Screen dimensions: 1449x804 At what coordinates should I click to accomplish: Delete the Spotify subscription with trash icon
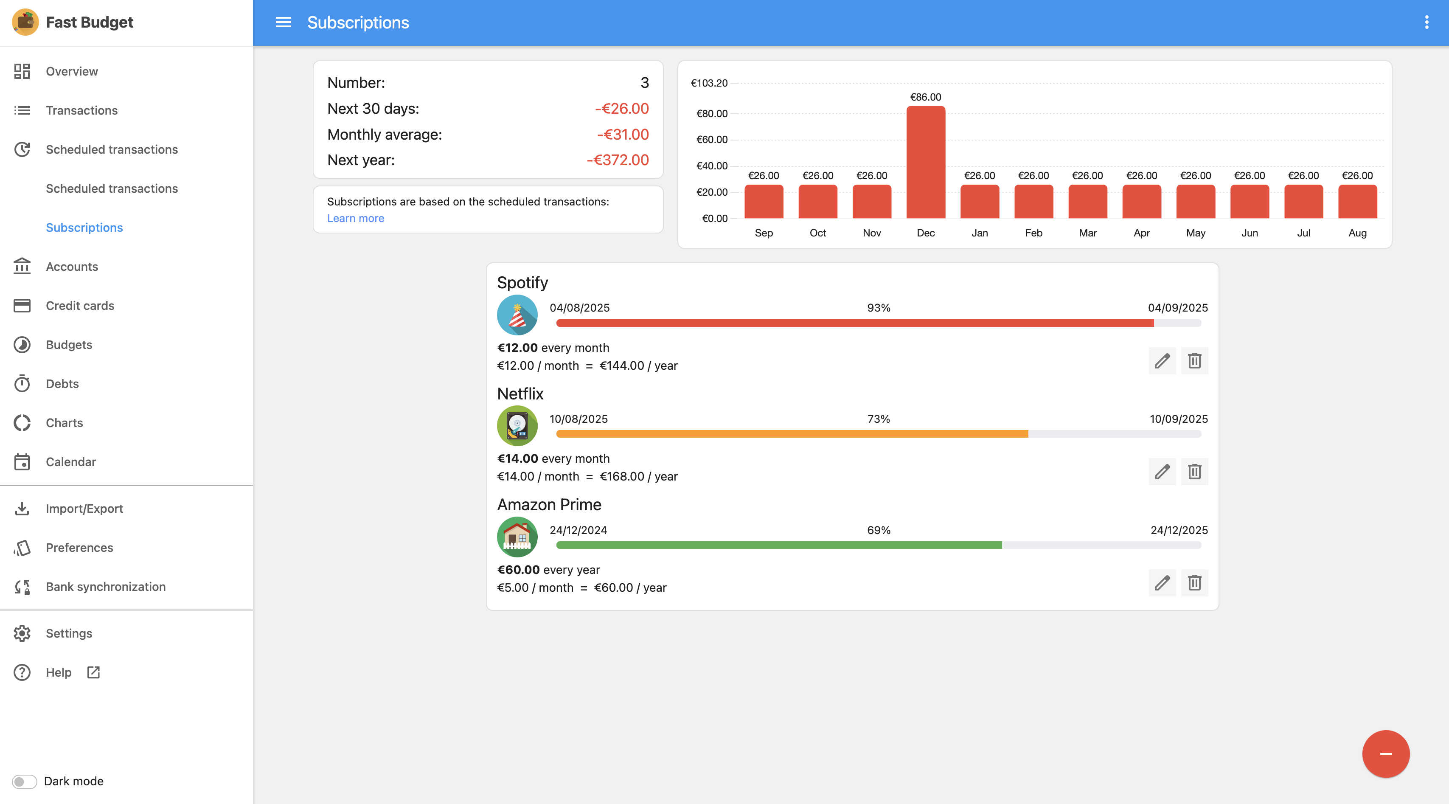[1195, 361]
